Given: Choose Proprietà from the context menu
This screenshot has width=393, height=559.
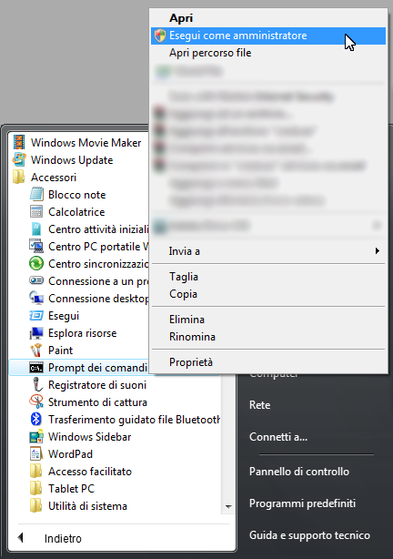Looking at the screenshot, I should click(268, 361).
